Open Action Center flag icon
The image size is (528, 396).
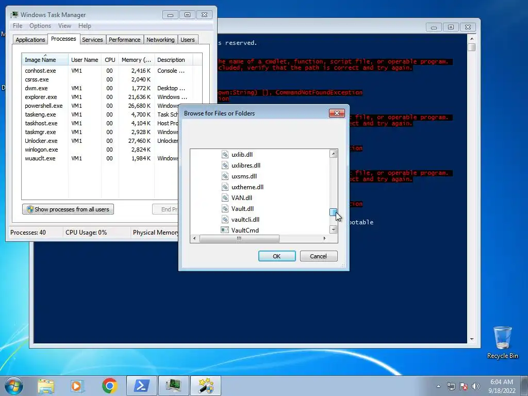click(x=464, y=386)
